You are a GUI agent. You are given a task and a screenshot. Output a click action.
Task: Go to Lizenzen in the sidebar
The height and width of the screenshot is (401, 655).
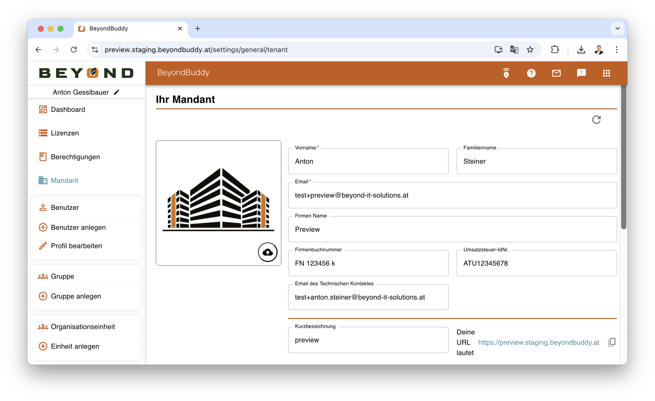pos(64,133)
